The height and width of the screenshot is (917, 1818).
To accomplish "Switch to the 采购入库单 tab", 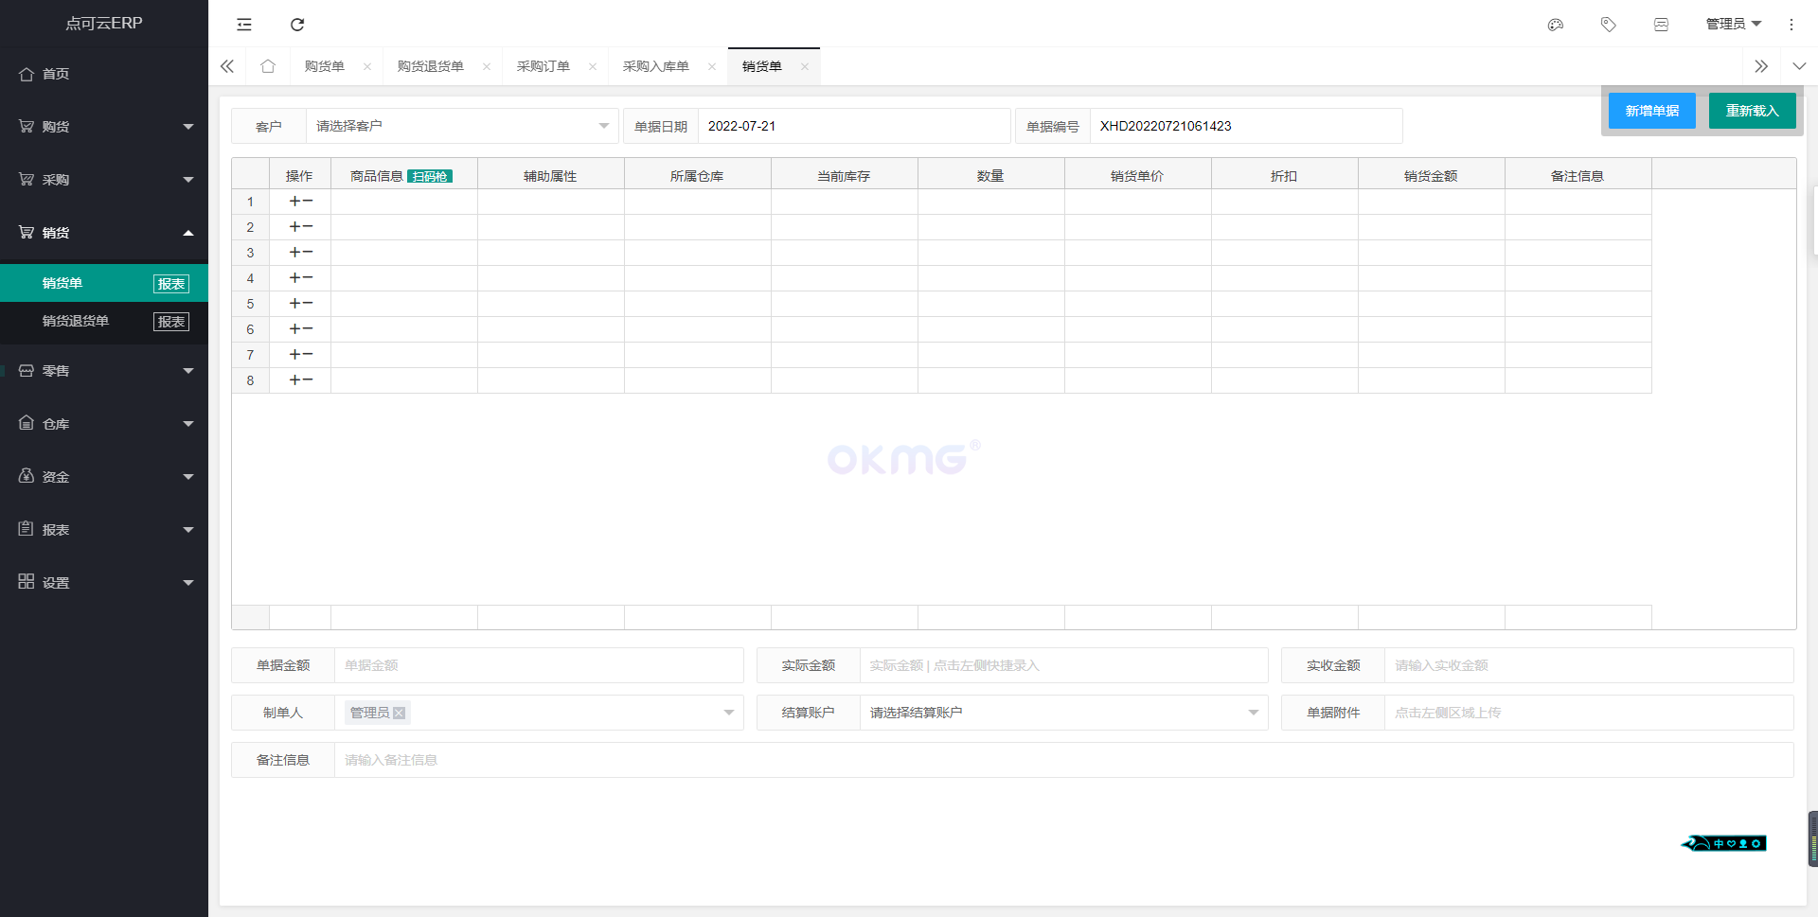I will click(655, 66).
